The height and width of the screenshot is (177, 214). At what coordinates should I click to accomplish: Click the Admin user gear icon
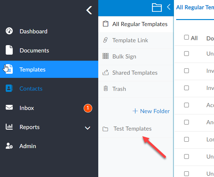pyautogui.click(x=9, y=146)
